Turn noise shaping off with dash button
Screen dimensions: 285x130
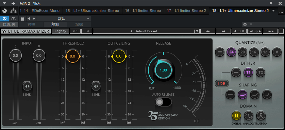click(x=230, y=95)
